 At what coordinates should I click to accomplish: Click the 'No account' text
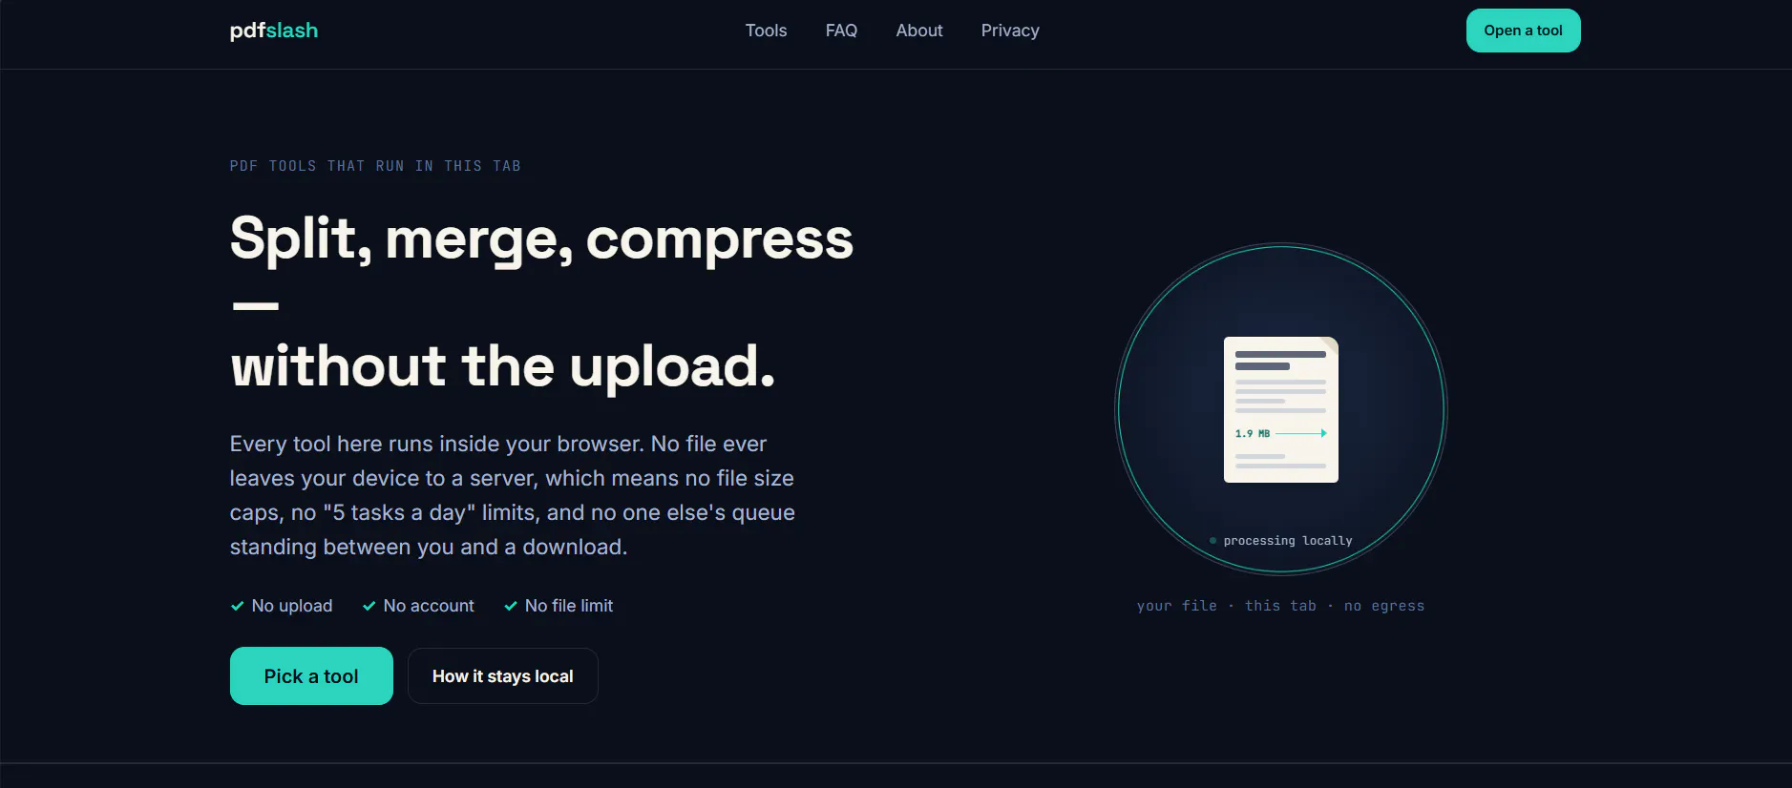tap(429, 606)
